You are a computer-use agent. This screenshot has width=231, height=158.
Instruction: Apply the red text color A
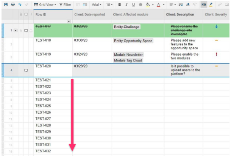(x=159, y=5)
